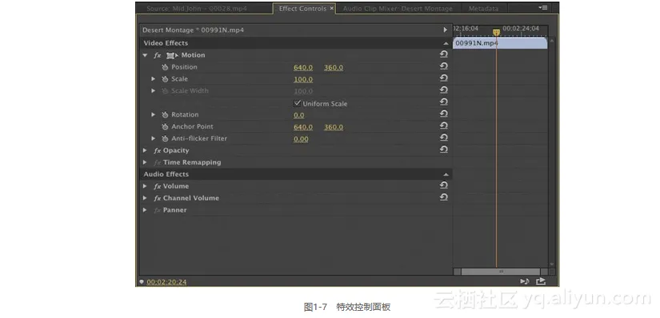This screenshot has width=660, height=318.
Task: Select the Motion transform icon
Action: pyautogui.click(x=172, y=55)
